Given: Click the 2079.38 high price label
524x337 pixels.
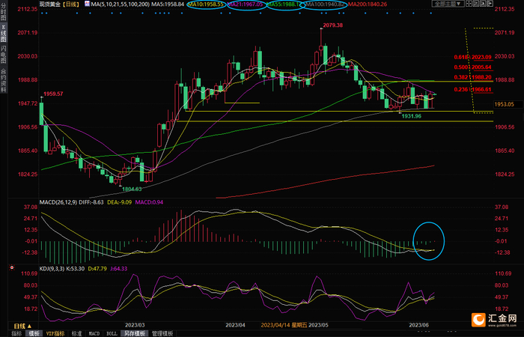Looking at the screenshot, I should pyautogui.click(x=333, y=25).
